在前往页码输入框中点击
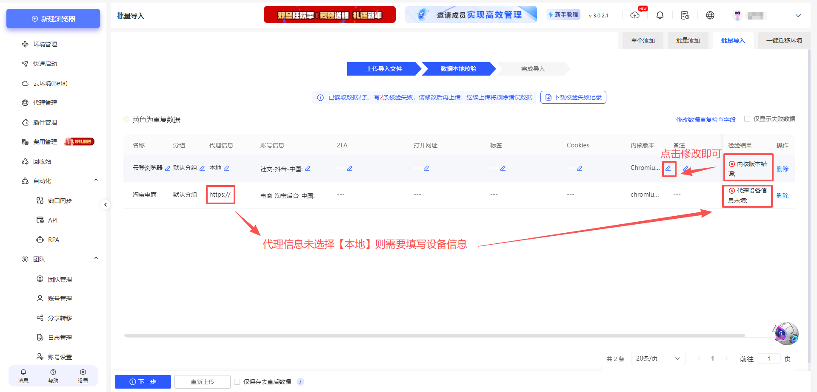 tap(768, 358)
